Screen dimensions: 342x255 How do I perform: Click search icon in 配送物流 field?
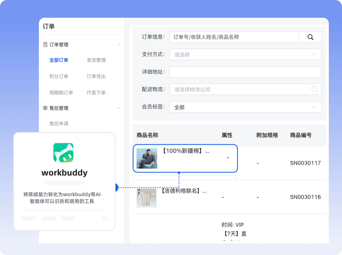pyautogui.click(x=314, y=89)
